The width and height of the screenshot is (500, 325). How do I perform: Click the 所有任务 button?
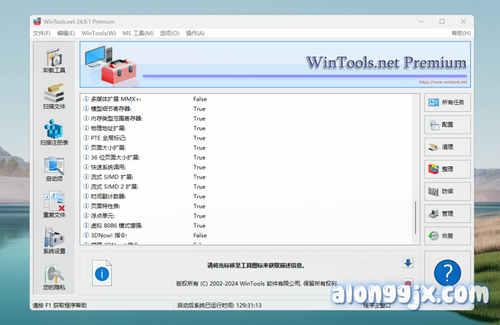point(447,102)
